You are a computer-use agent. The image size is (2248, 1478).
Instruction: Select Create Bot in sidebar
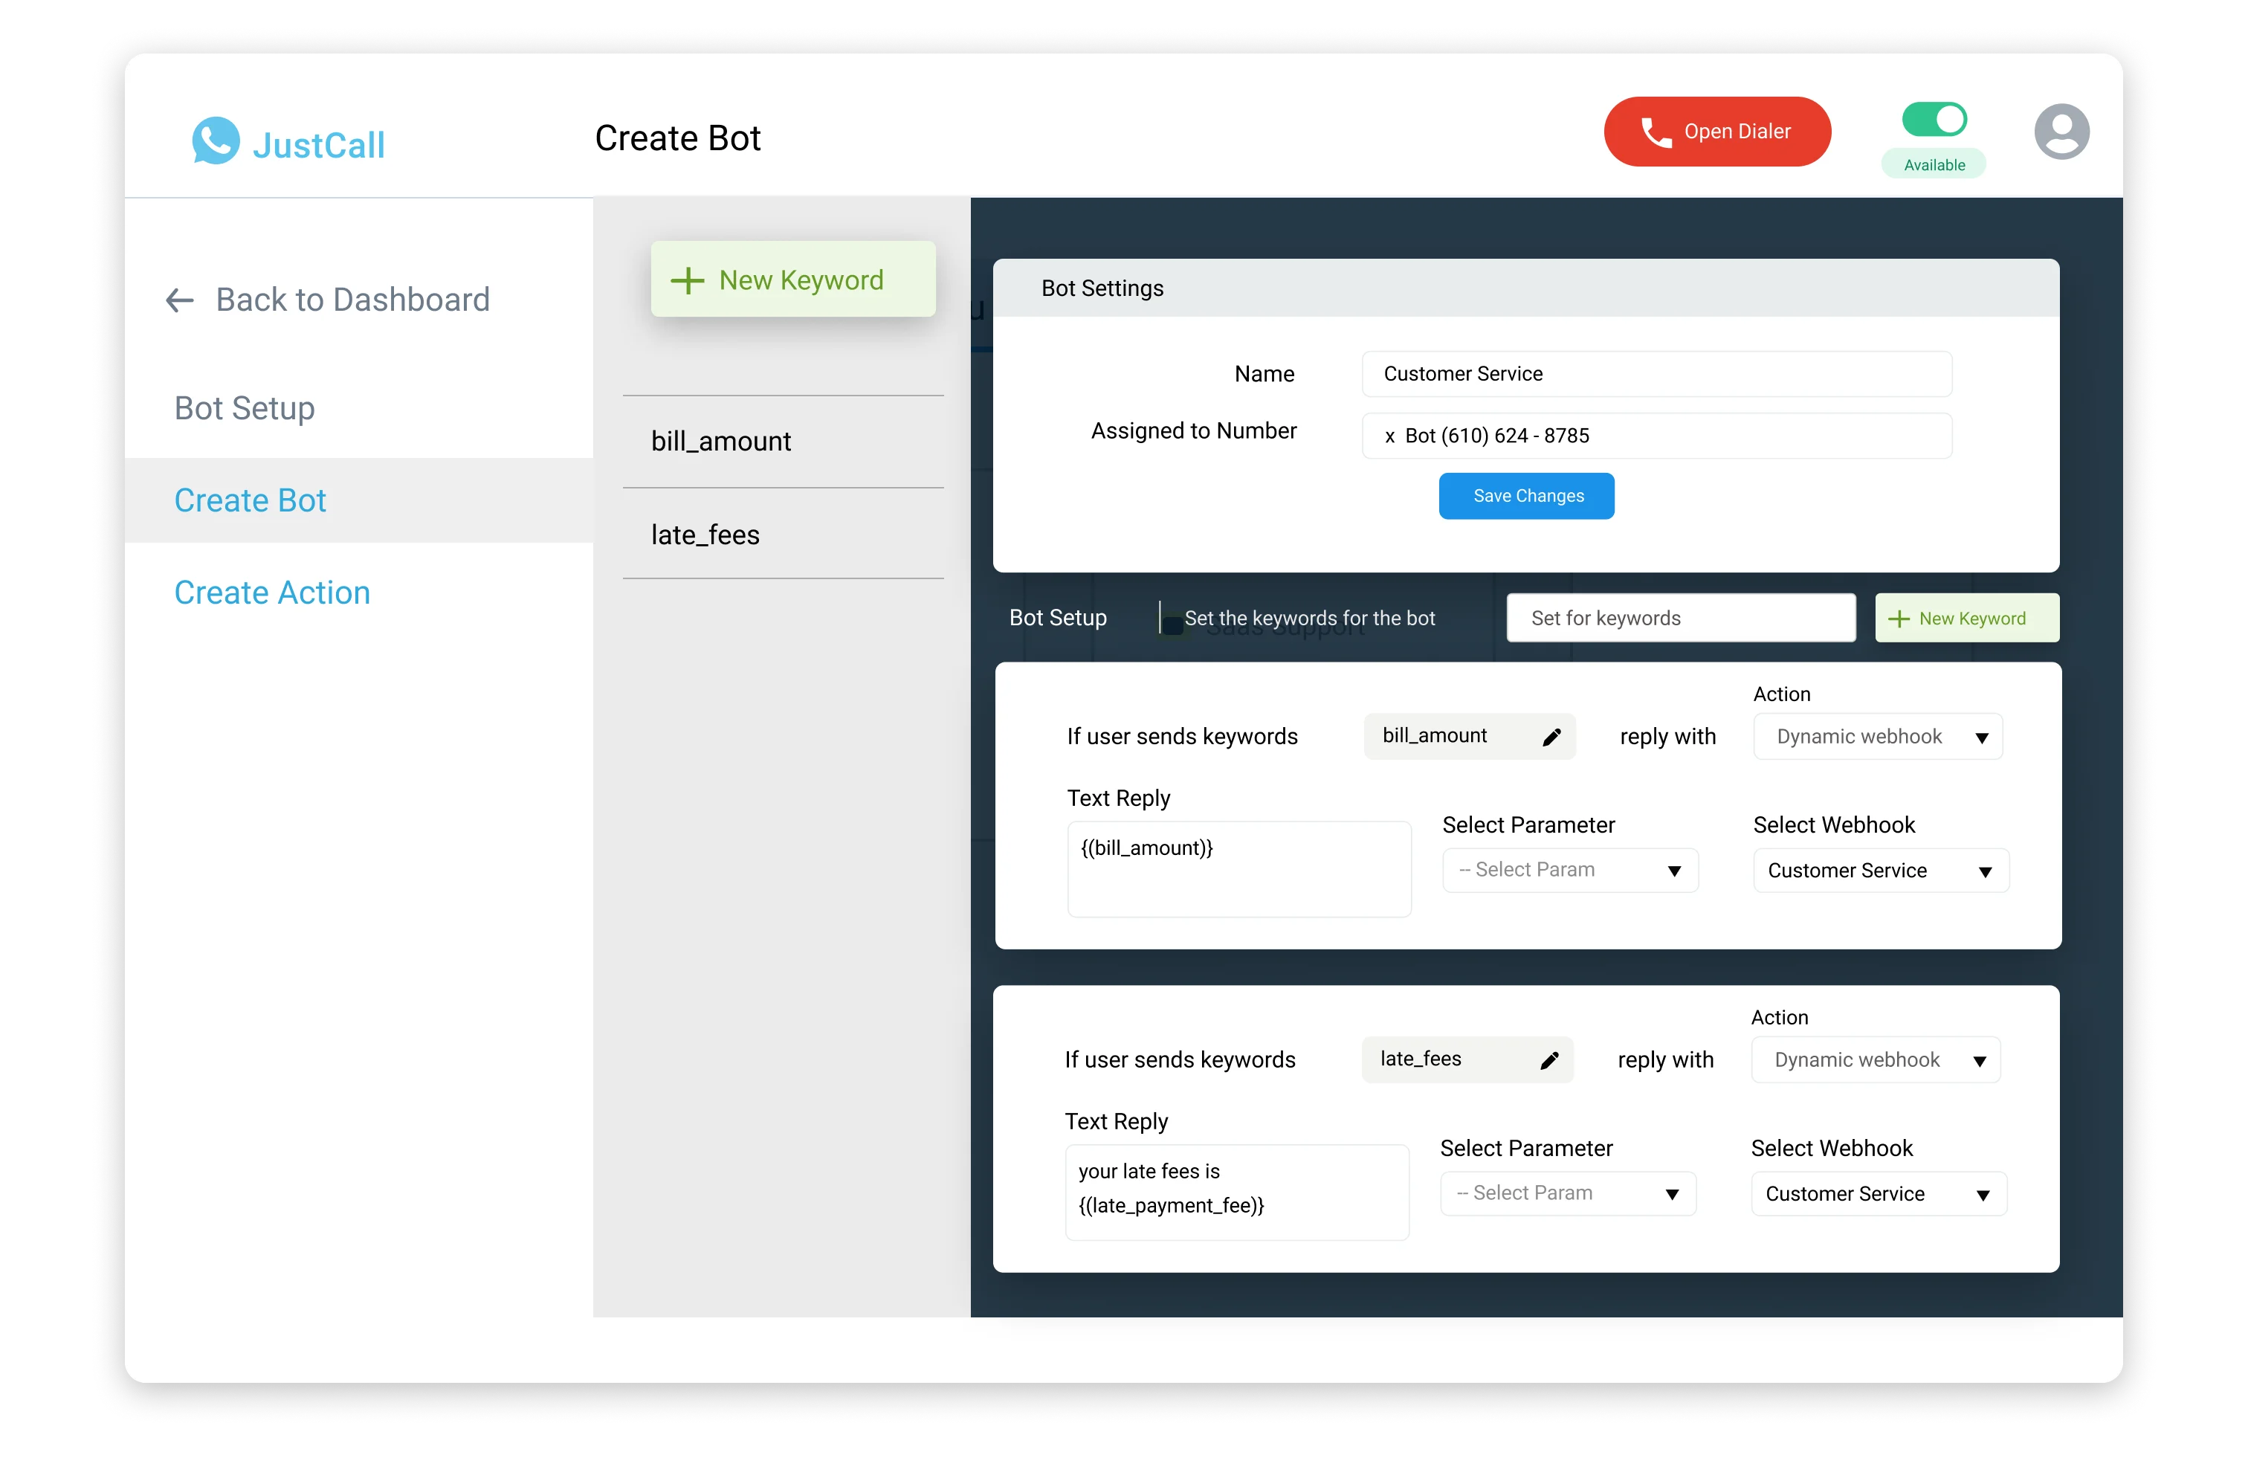[x=359, y=500]
